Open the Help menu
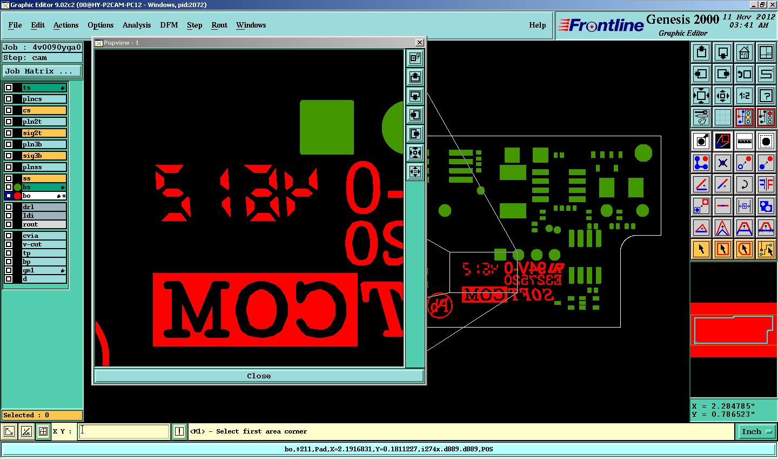The height and width of the screenshot is (460, 778). tap(538, 25)
